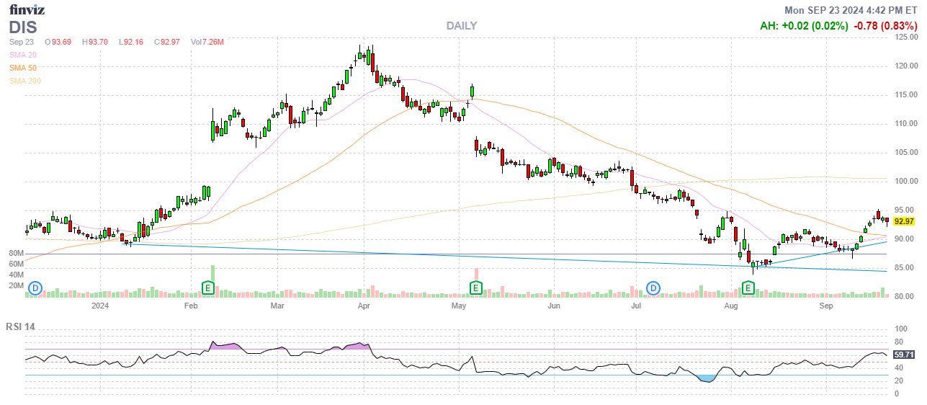This screenshot has width=927, height=405.
Task: Click the RSI 59.71 value badge
Action: [x=903, y=355]
